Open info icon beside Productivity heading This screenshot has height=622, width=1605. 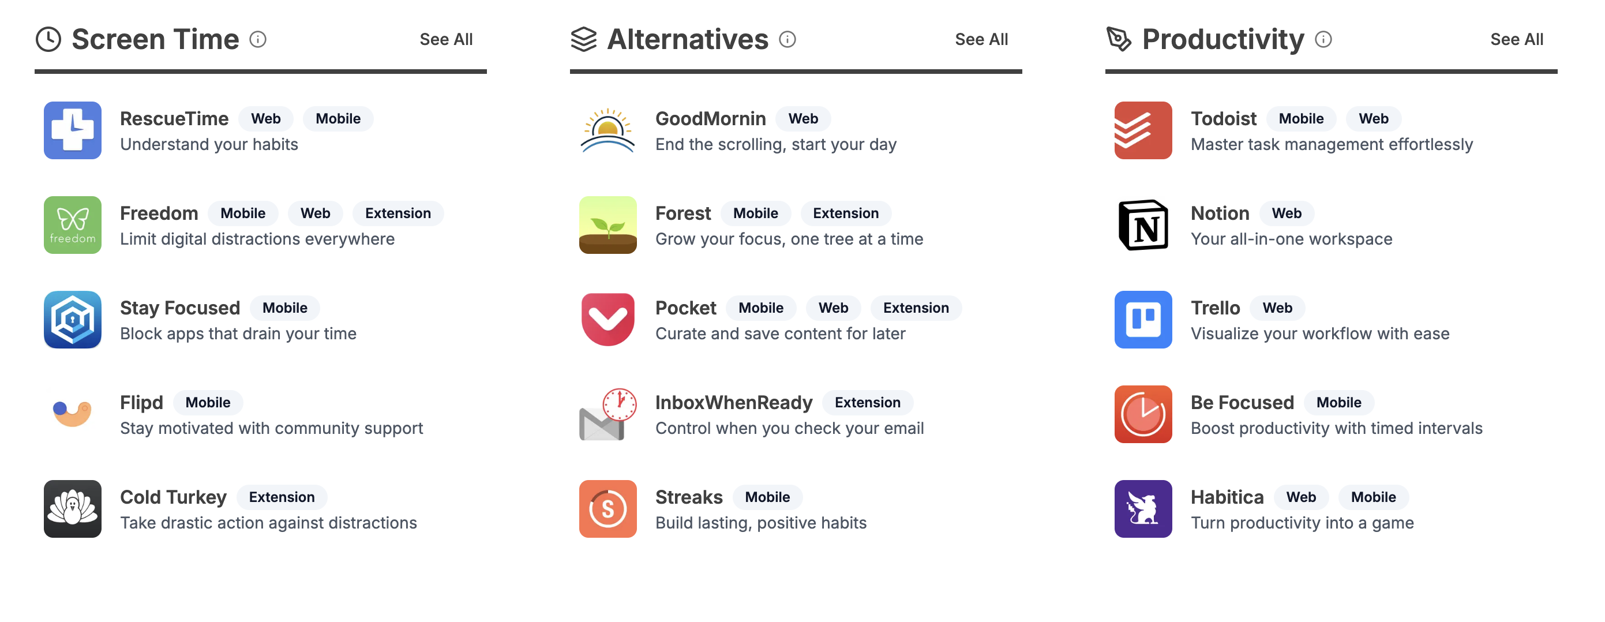(x=1323, y=40)
